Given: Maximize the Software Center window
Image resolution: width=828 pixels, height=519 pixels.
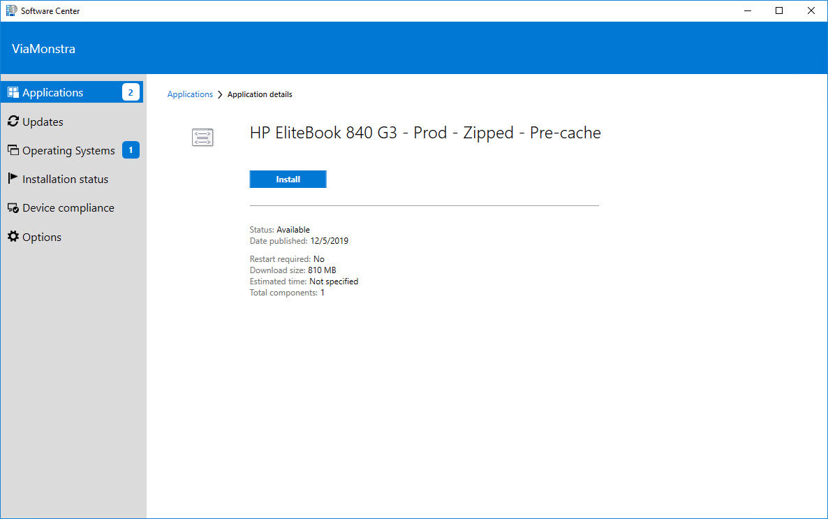Looking at the screenshot, I should 779,10.
